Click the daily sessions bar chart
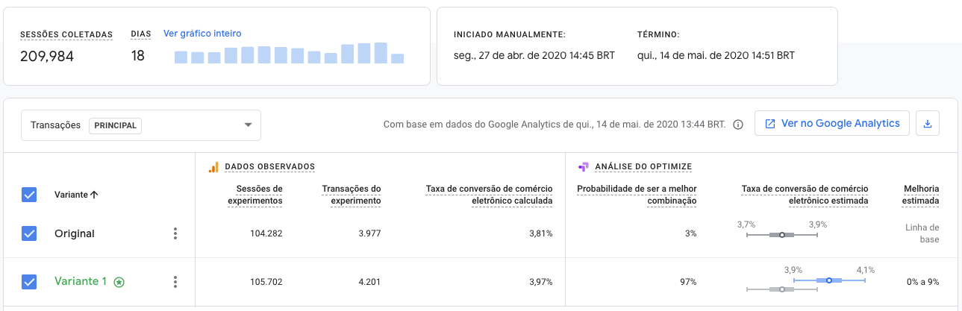962x311 pixels. [289, 53]
